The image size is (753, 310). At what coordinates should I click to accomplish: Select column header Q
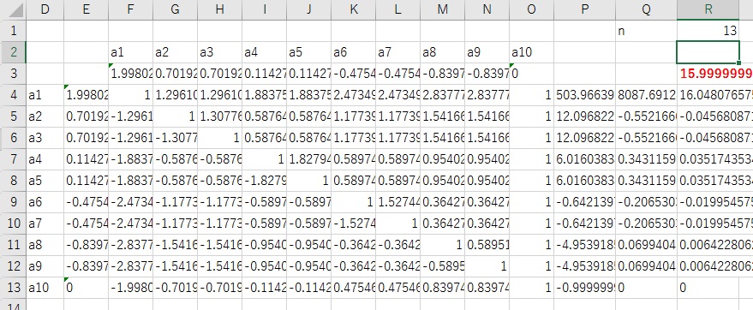(647, 9)
